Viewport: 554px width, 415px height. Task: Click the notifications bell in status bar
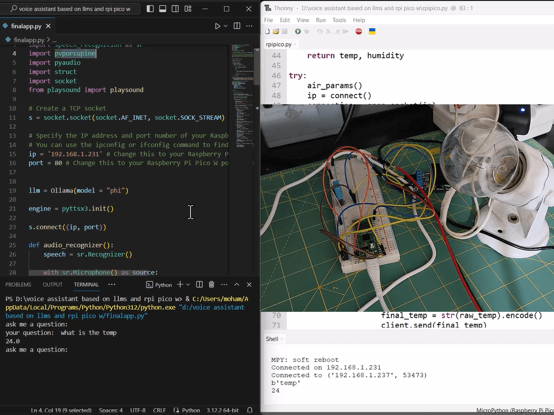[250, 410]
